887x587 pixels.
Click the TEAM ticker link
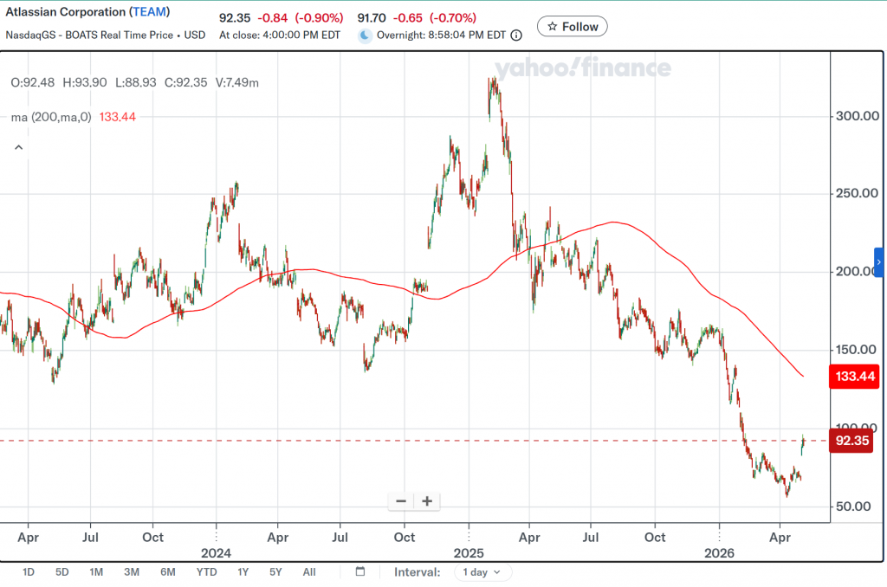pos(149,12)
